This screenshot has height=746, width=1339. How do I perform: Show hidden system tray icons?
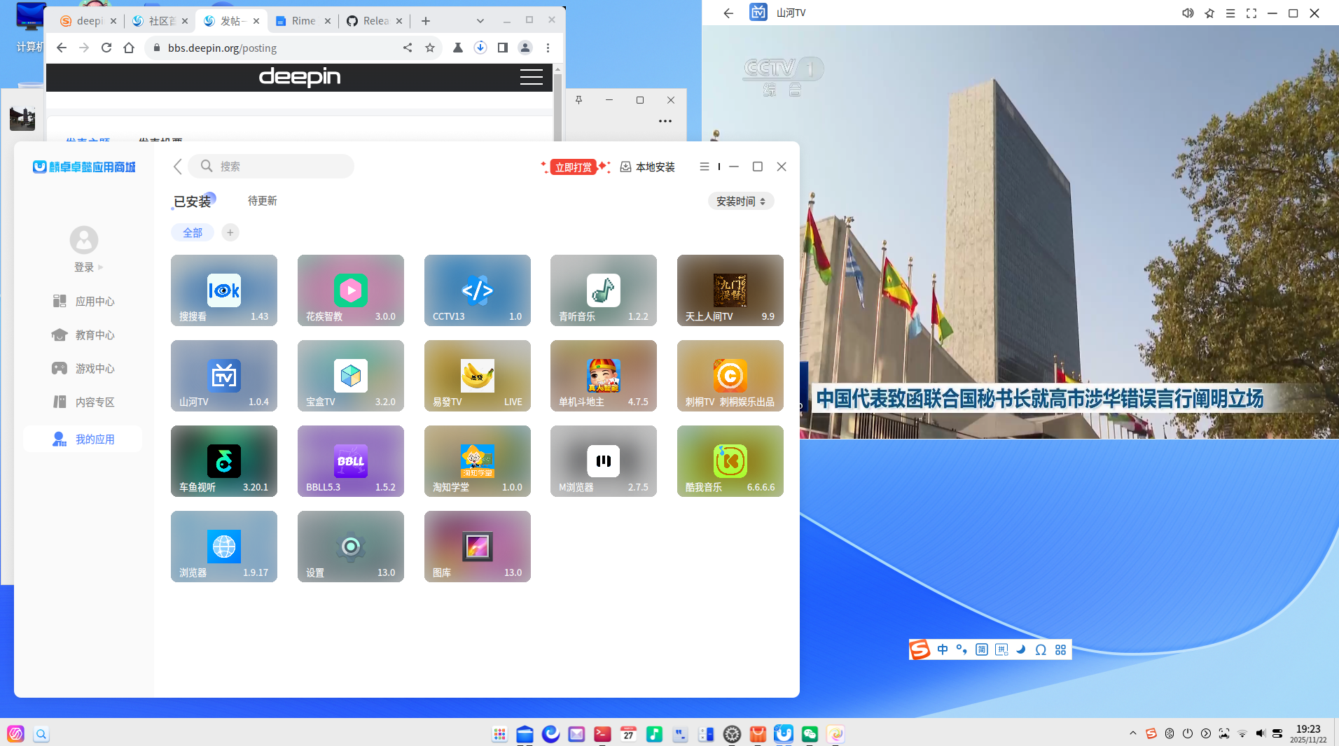pyautogui.click(x=1133, y=733)
